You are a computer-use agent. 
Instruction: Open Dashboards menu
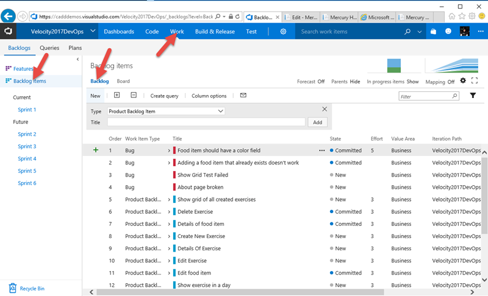tap(119, 32)
